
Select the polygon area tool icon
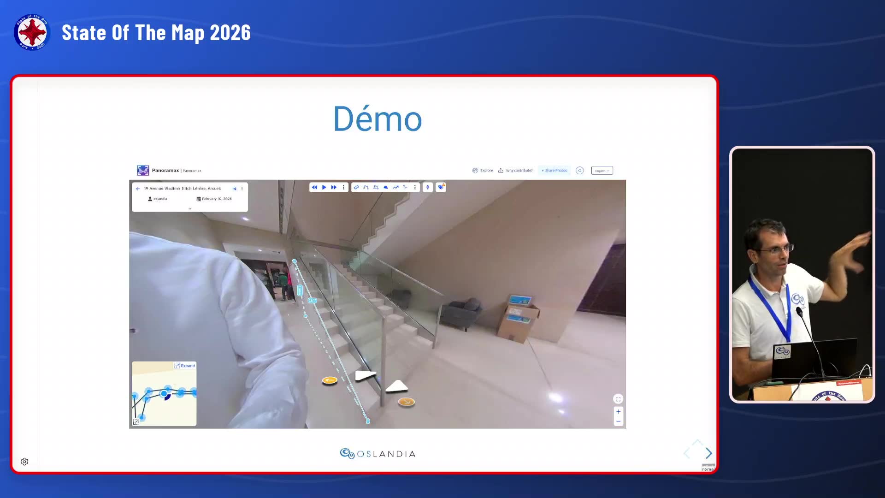pyautogui.click(x=376, y=187)
